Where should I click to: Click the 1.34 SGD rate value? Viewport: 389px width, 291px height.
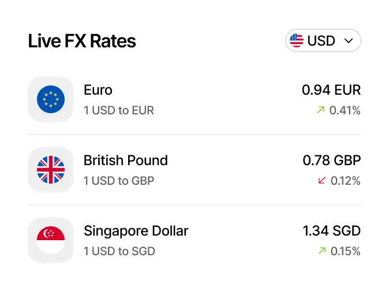[x=332, y=231]
